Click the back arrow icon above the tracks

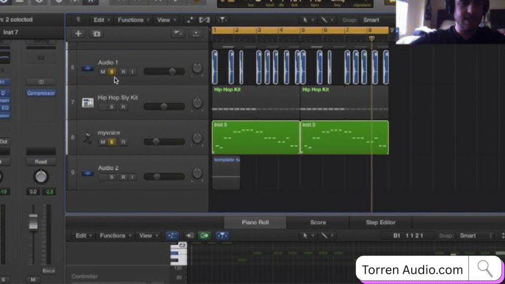point(77,20)
